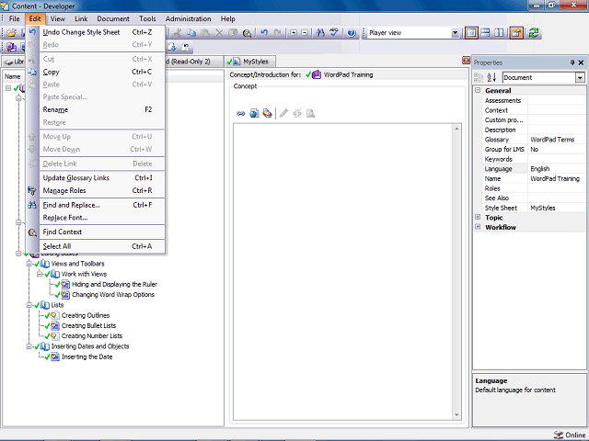The width and height of the screenshot is (589, 441).
Task: Open the Document menu
Action: click(x=113, y=18)
